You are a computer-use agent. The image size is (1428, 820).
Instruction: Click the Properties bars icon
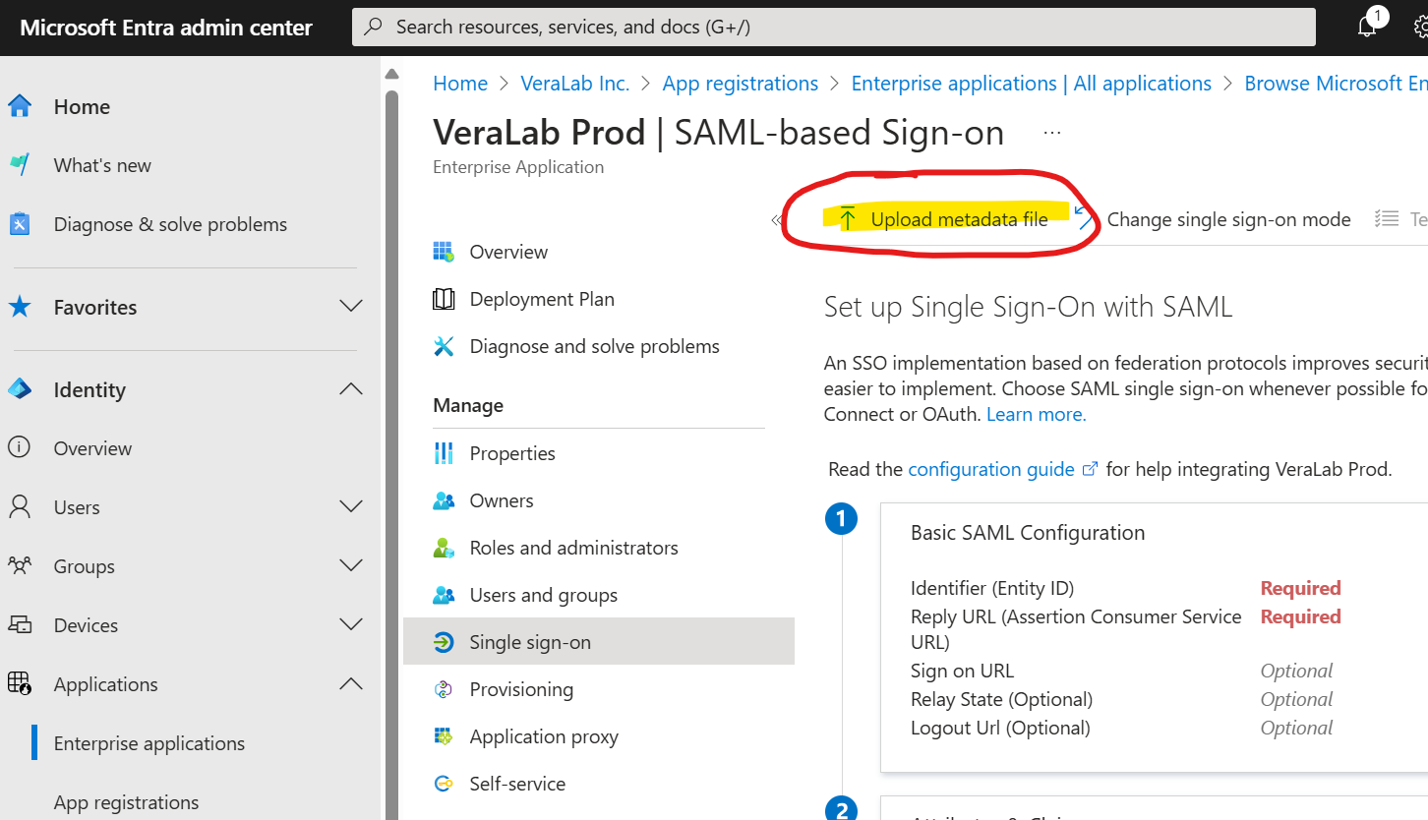pyautogui.click(x=444, y=453)
